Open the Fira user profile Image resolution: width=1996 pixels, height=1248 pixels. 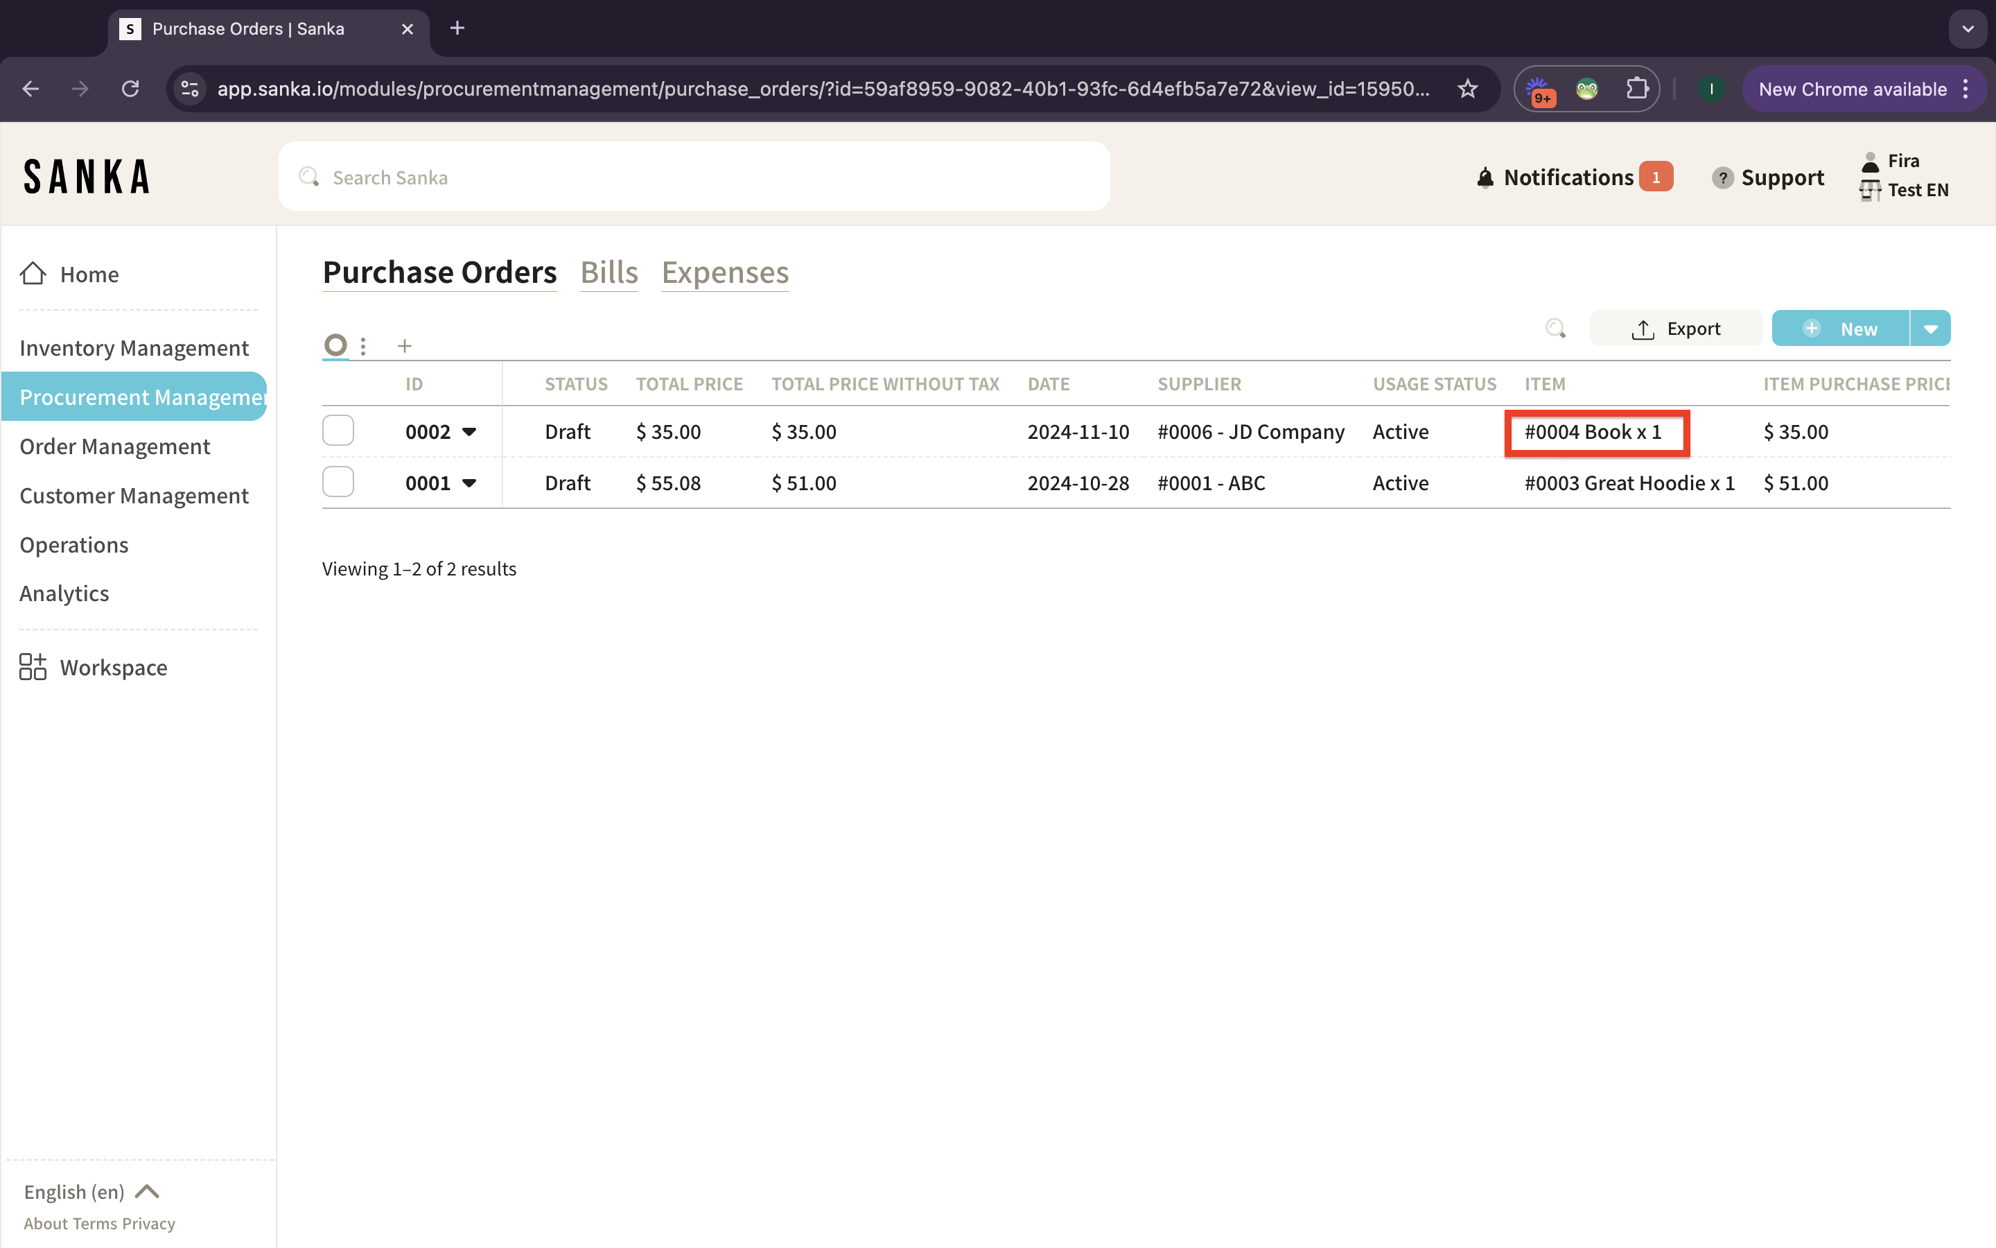click(x=1891, y=161)
